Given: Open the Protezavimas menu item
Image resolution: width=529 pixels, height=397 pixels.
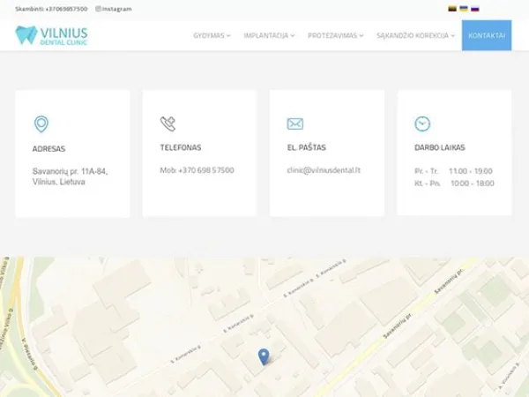Looking at the screenshot, I should tap(332, 35).
